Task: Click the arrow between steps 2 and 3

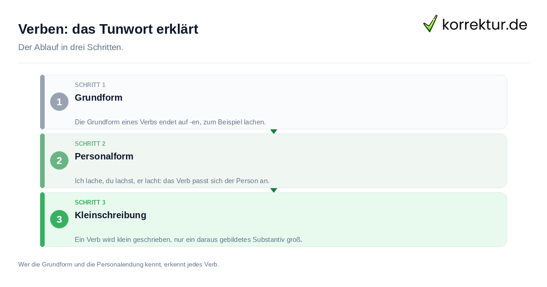Action: coord(273,190)
